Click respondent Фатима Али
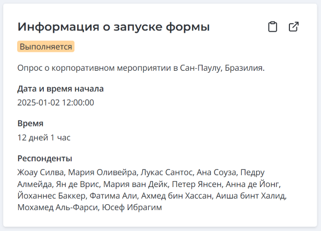Viewport: 321px width, 231px height. [110, 196]
